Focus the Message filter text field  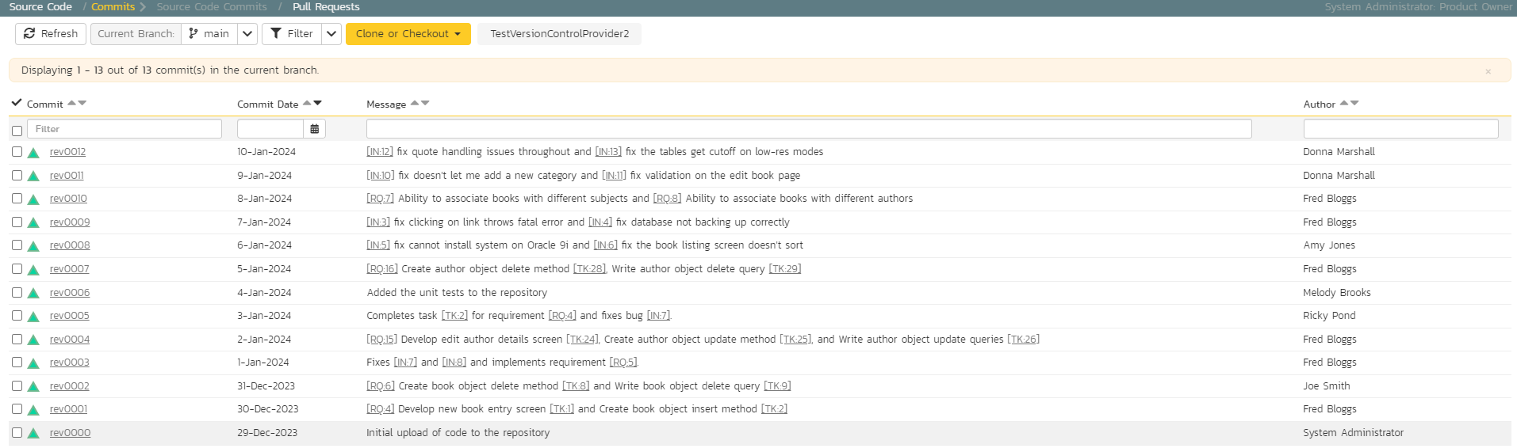point(809,129)
